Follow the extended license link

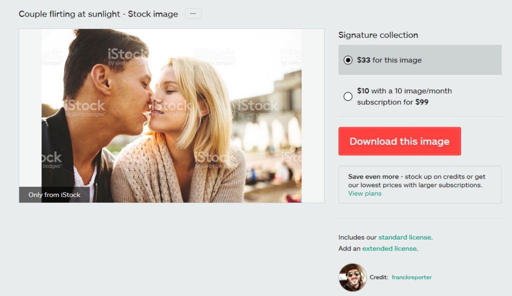[x=389, y=249]
